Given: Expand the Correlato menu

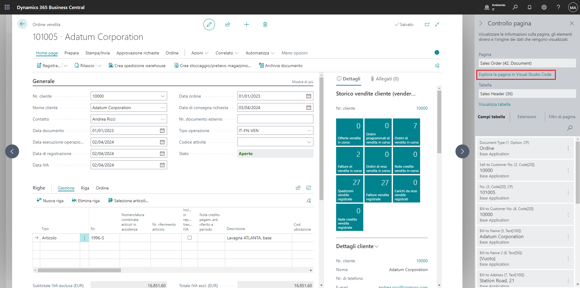Looking at the screenshot, I should coord(227,53).
